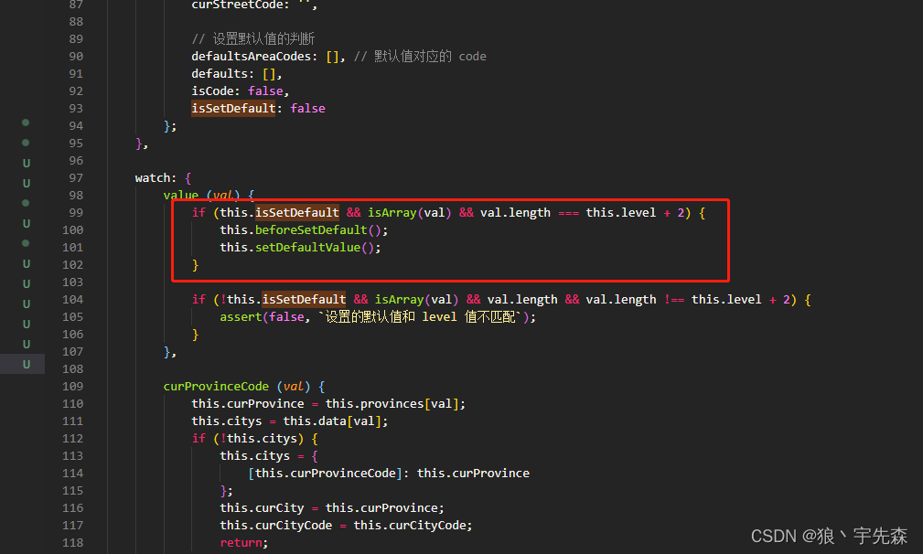Click isSetDefault on line 99
This screenshot has height=554, width=923.
coord(296,213)
